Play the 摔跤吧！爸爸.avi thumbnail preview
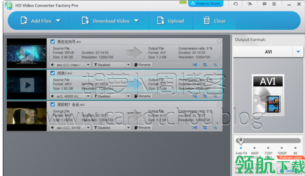Screen dimensions: 305x176 pos(27,116)
